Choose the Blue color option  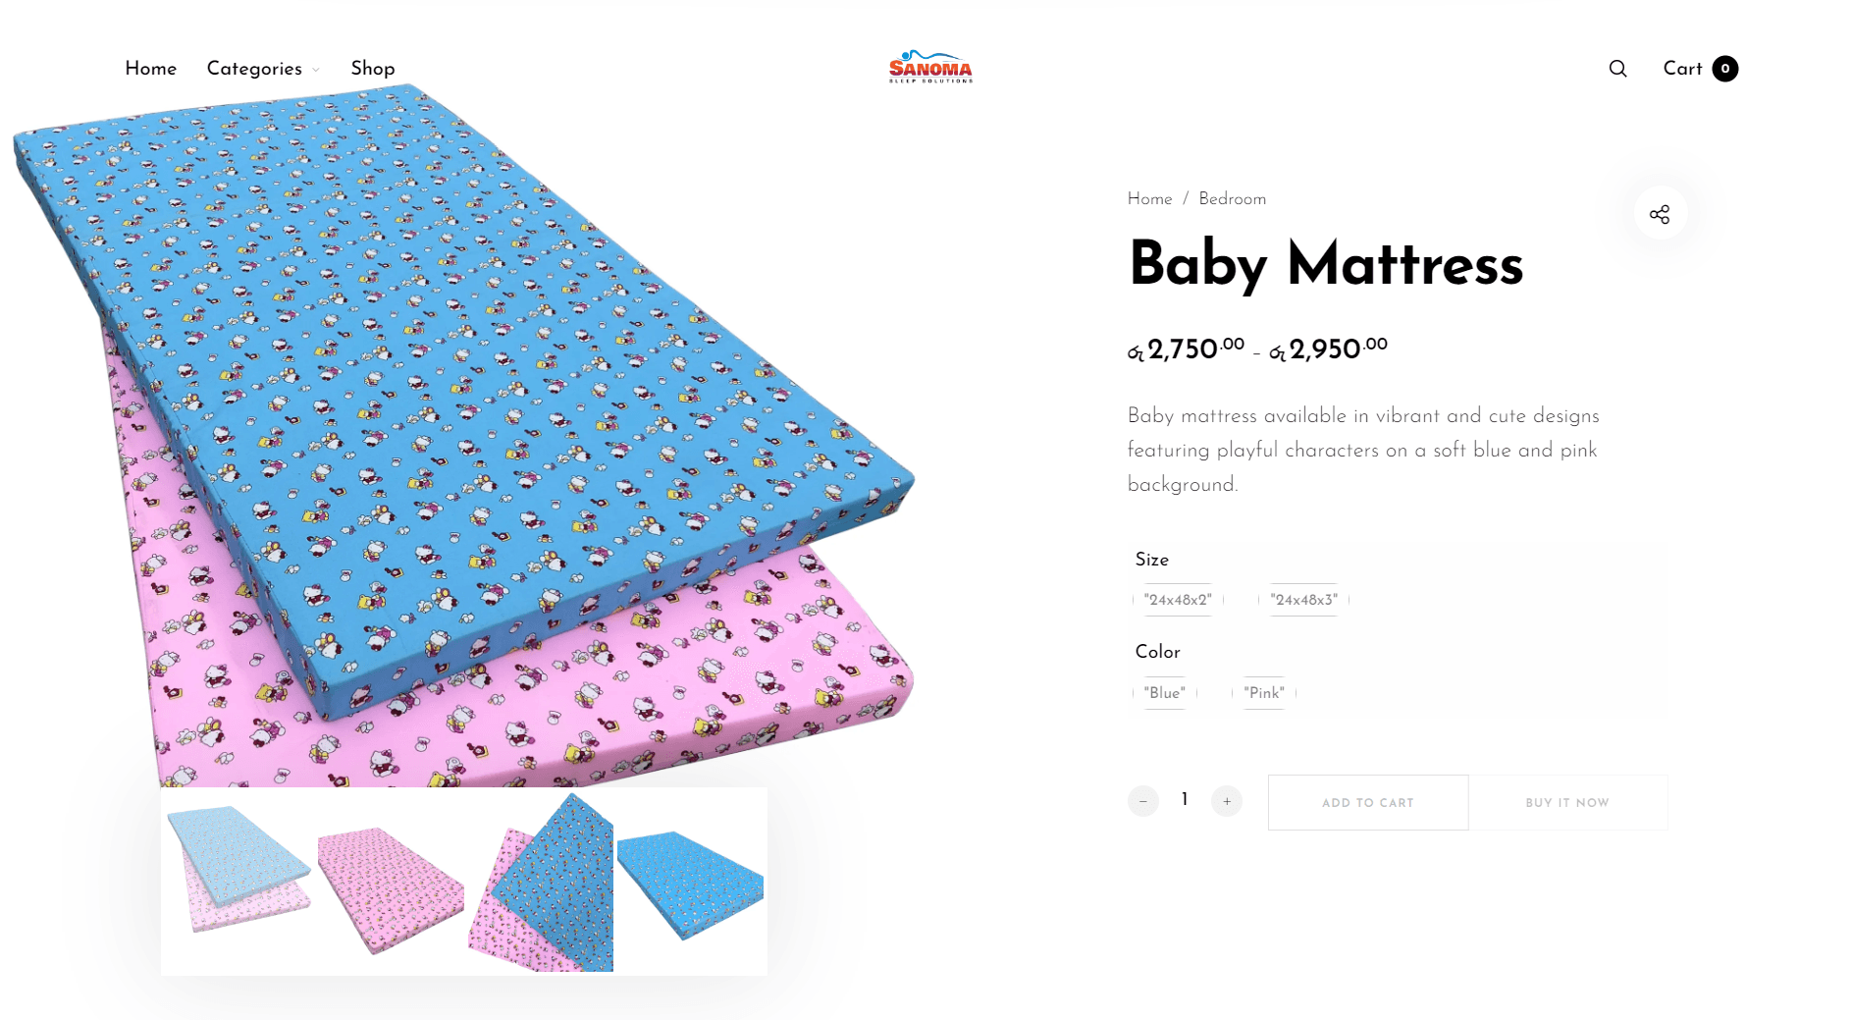pyautogui.click(x=1162, y=693)
